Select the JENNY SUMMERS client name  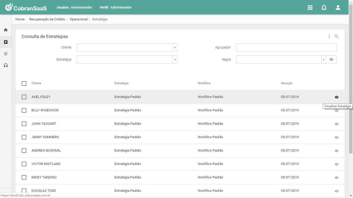(45, 137)
